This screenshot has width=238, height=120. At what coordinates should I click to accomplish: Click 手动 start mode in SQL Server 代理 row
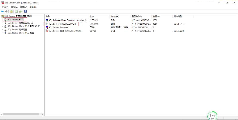(x=113, y=31)
